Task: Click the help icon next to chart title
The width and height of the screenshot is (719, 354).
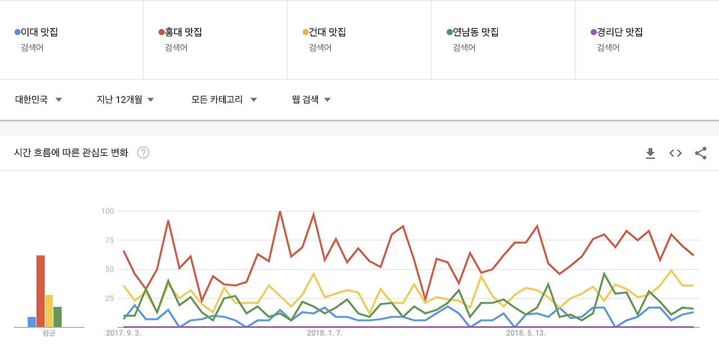Action: point(143,152)
